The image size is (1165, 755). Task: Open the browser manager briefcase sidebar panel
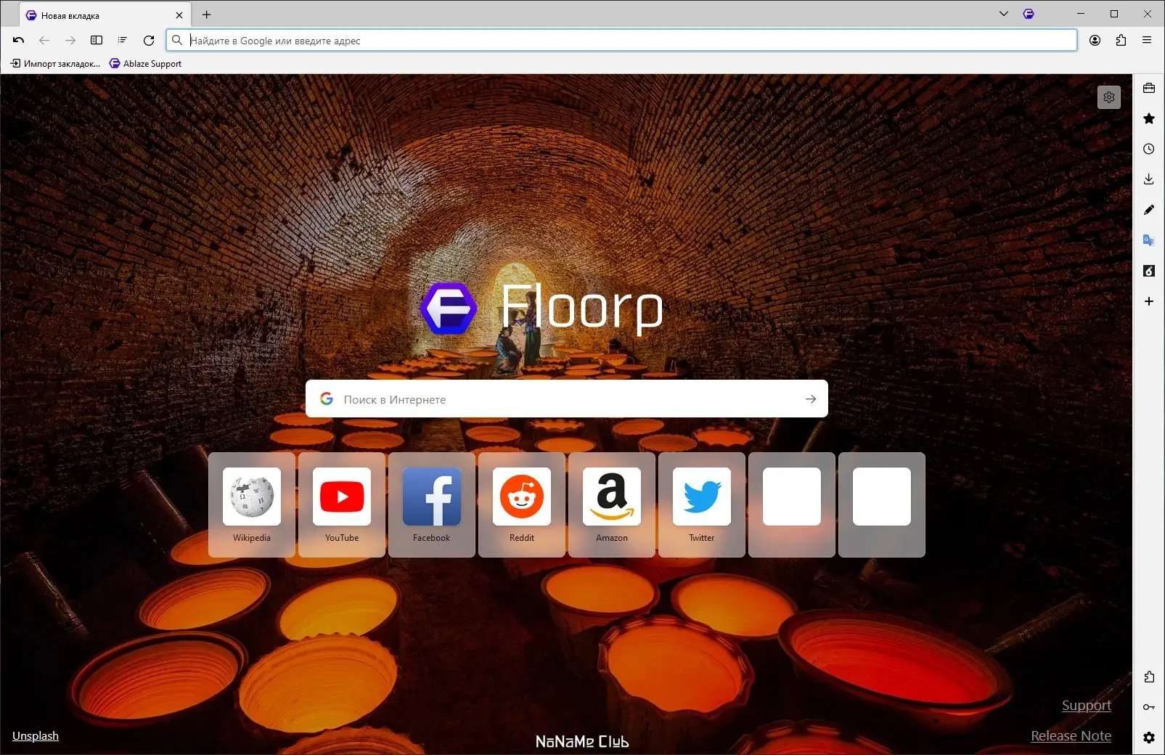[1149, 89]
